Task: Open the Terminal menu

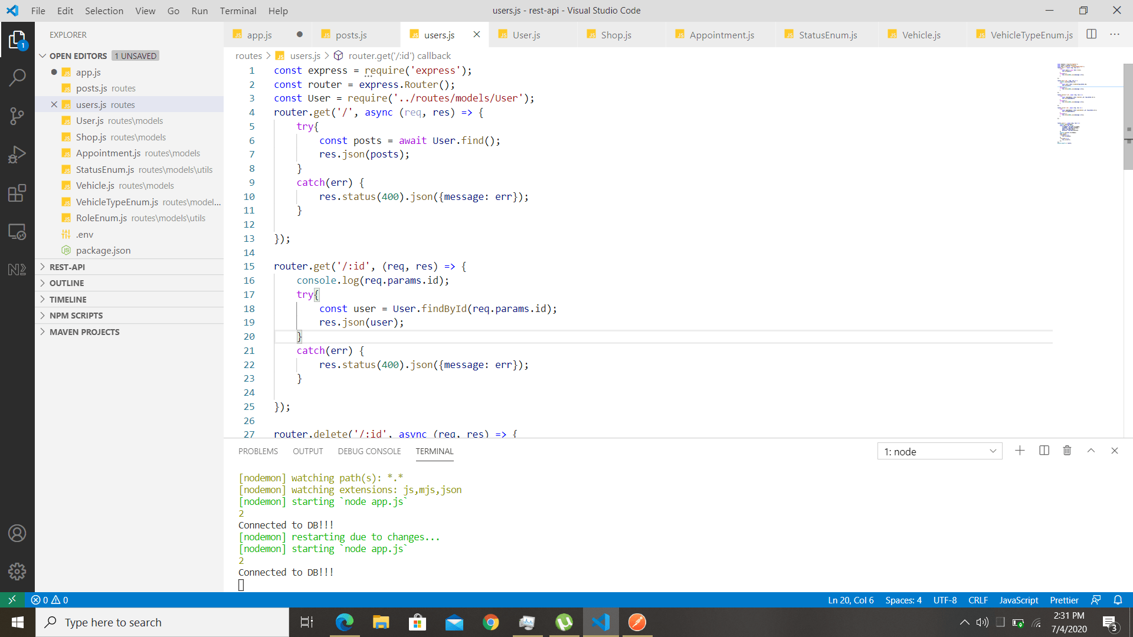Action: [238, 11]
